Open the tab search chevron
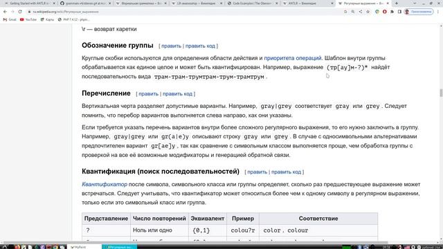The height and width of the screenshot is (249, 443). click(415, 3)
